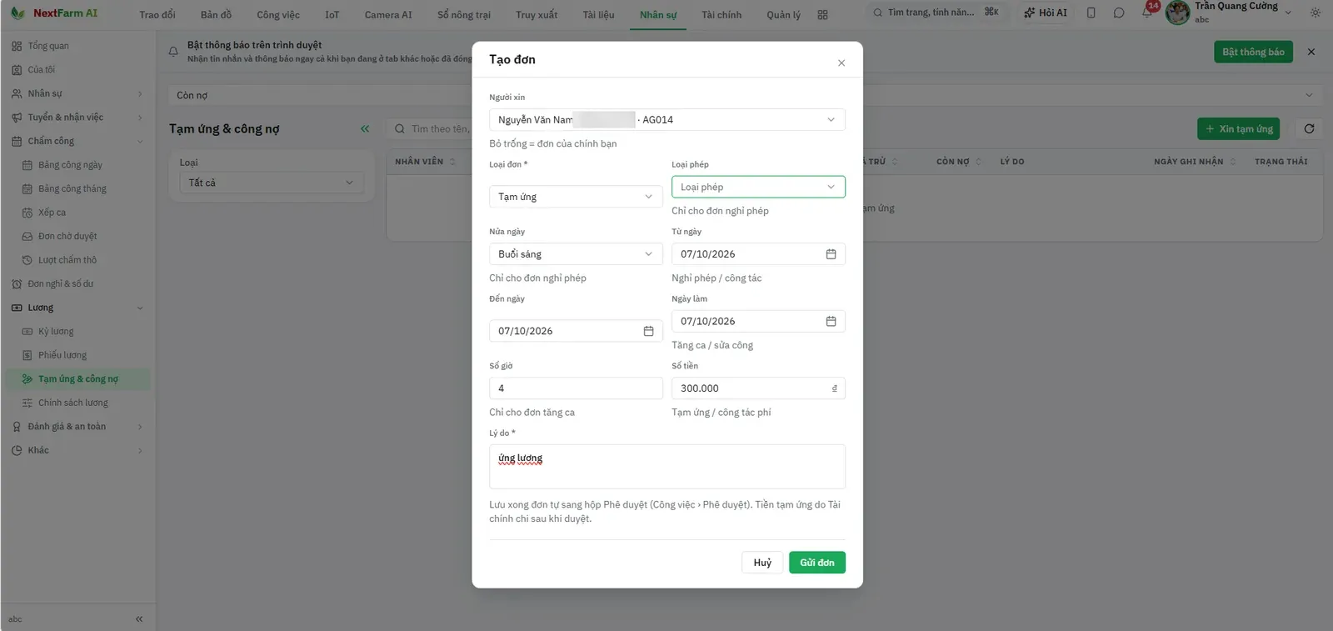1333x631 pixels.
Task: Open the Loại đơn dropdown showing Tạm ứng
Action: [576, 197]
